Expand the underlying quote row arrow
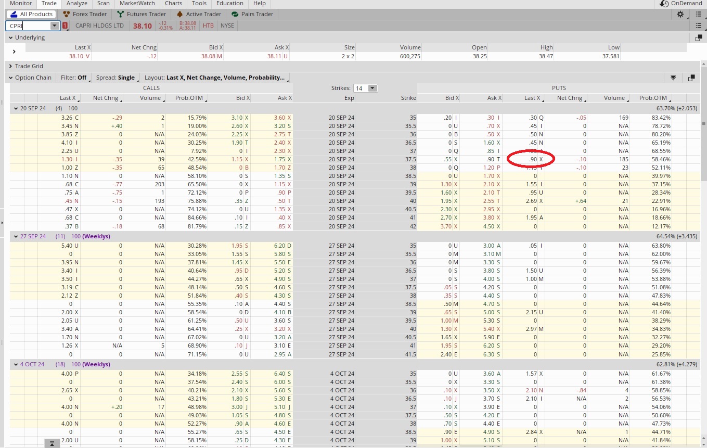Viewport: 707px width, 448px height. click(14, 52)
